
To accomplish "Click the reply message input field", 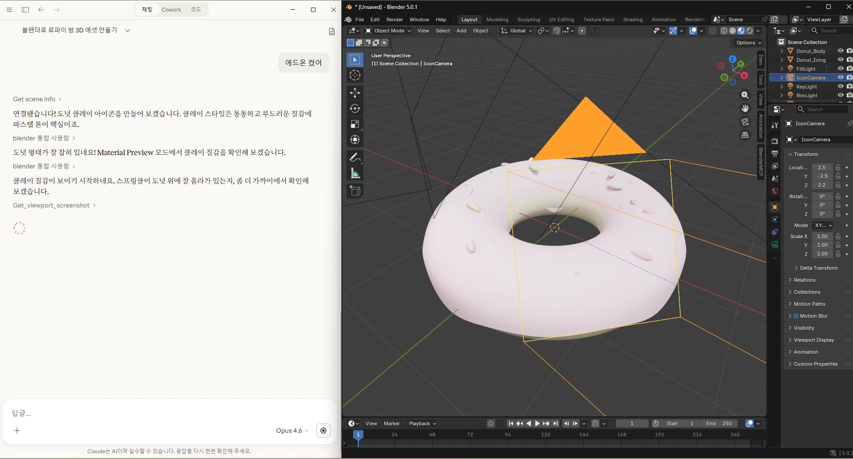I will click(x=169, y=413).
